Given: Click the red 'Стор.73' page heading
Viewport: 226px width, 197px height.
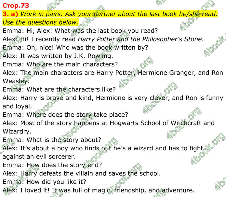Looking at the screenshot, I should (x=16, y=6).
